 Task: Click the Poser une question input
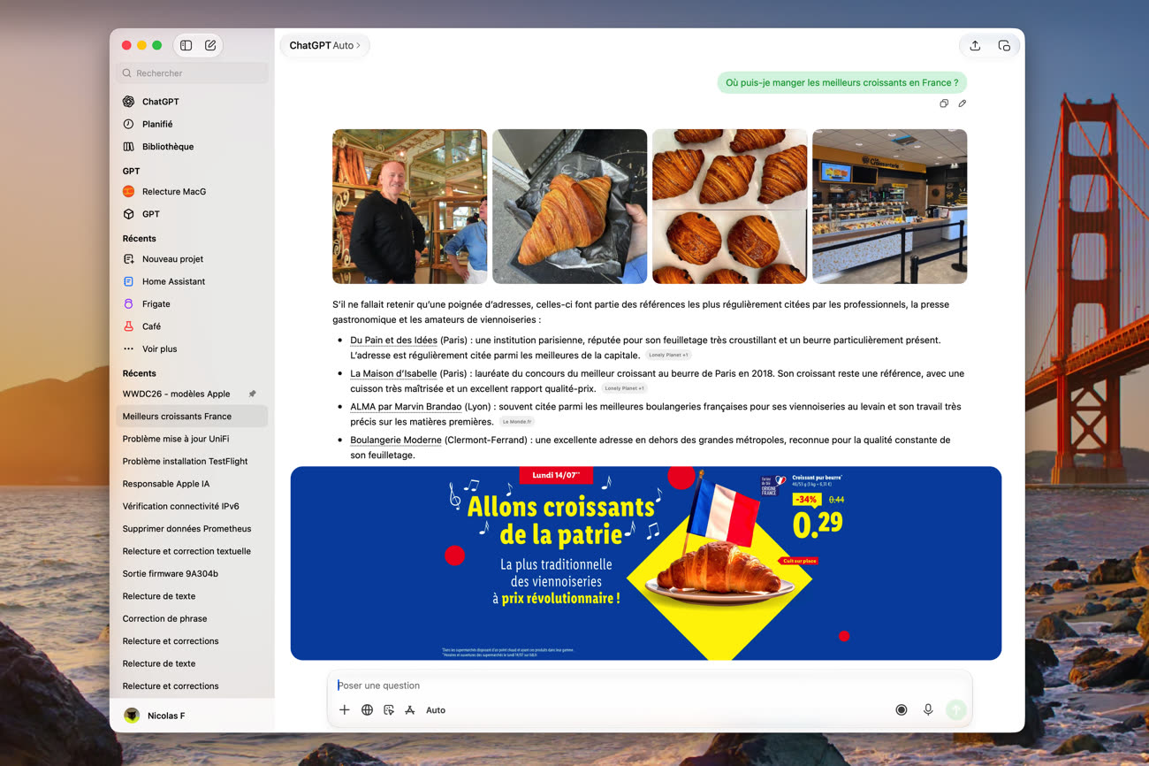650,686
